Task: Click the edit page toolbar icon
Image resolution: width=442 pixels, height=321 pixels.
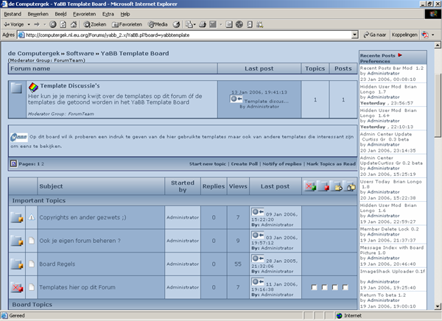Action: pos(213,24)
